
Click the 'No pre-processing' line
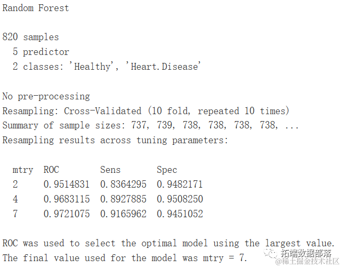[46, 96]
